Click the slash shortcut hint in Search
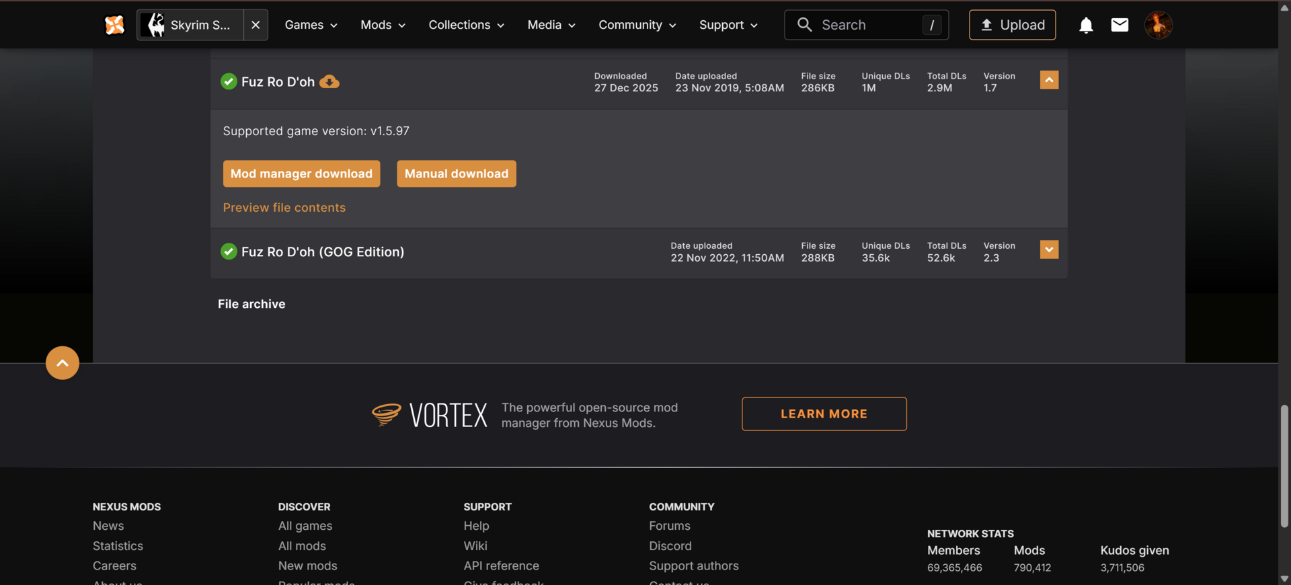 [931, 25]
